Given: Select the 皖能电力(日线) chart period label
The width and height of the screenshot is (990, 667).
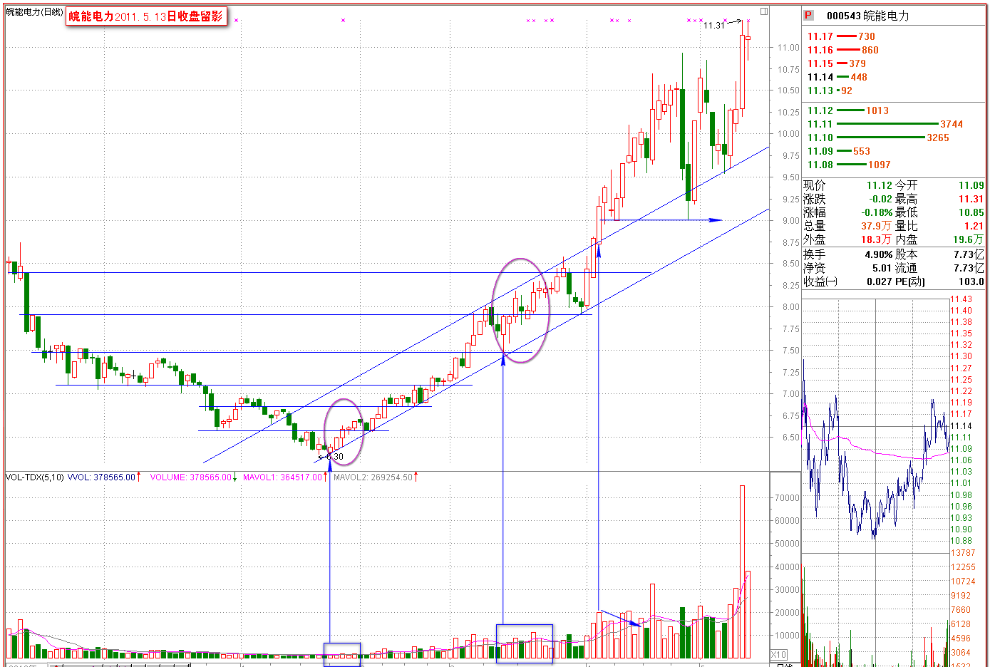Looking at the screenshot, I should point(34,11).
